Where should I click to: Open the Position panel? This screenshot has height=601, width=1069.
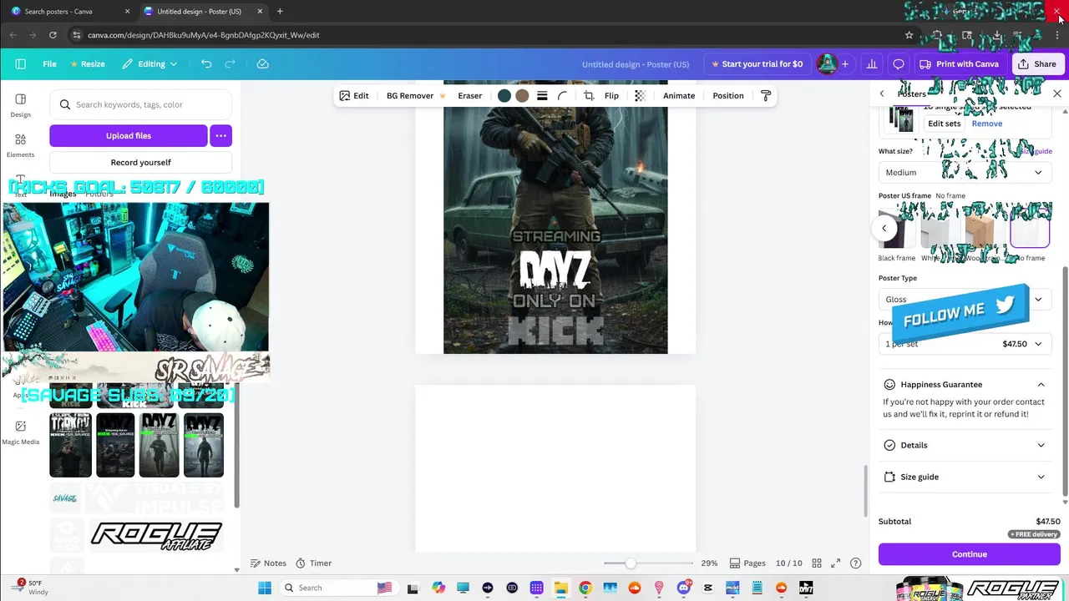click(728, 96)
